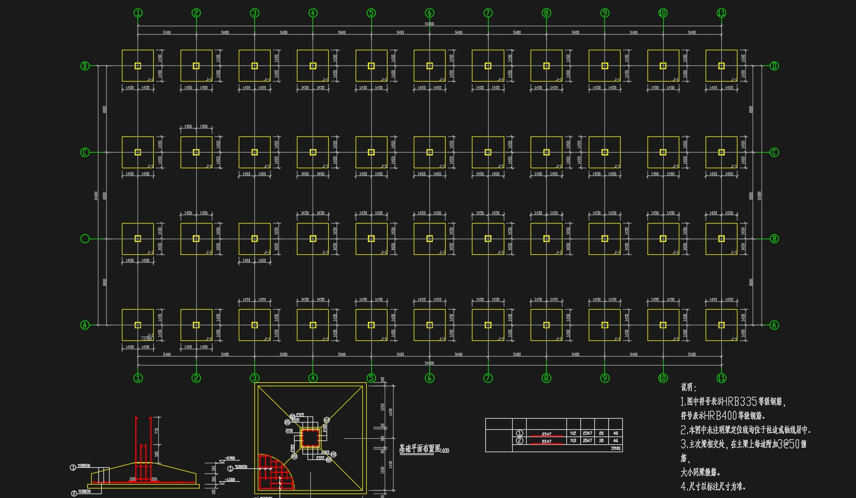Image resolution: width=856 pixels, height=498 pixels.
Task: Select the foundation pad at grid B-3
Action: click(254, 239)
